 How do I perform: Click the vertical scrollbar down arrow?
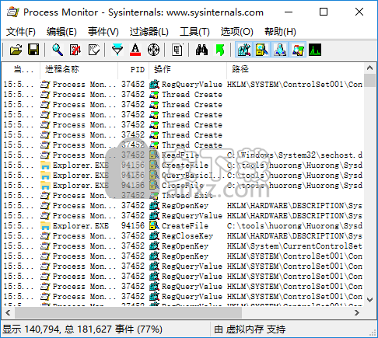coord(369,300)
